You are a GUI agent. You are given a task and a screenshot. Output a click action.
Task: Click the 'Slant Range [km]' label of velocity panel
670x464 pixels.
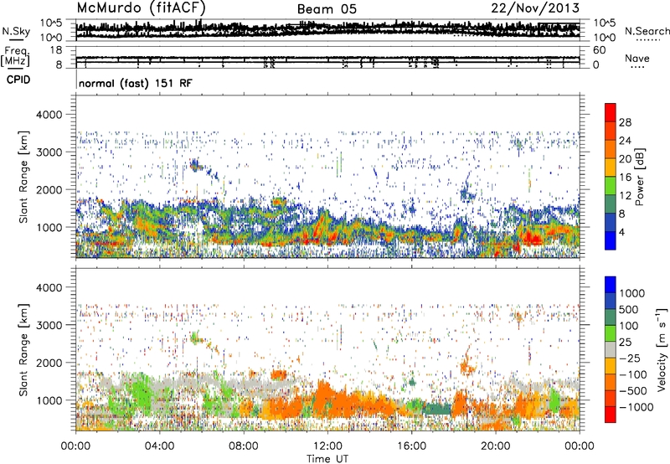click(23, 349)
